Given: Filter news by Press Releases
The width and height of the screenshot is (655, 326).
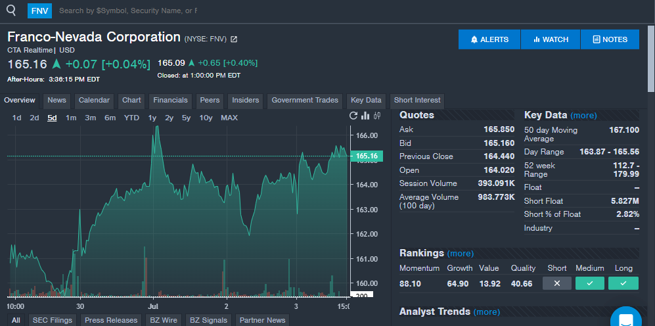Looking at the screenshot, I should [x=111, y=320].
